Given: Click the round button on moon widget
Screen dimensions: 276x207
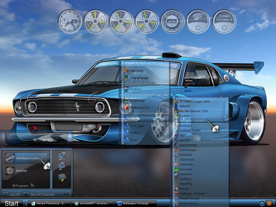Looking at the screenshot, I should [198, 28].
